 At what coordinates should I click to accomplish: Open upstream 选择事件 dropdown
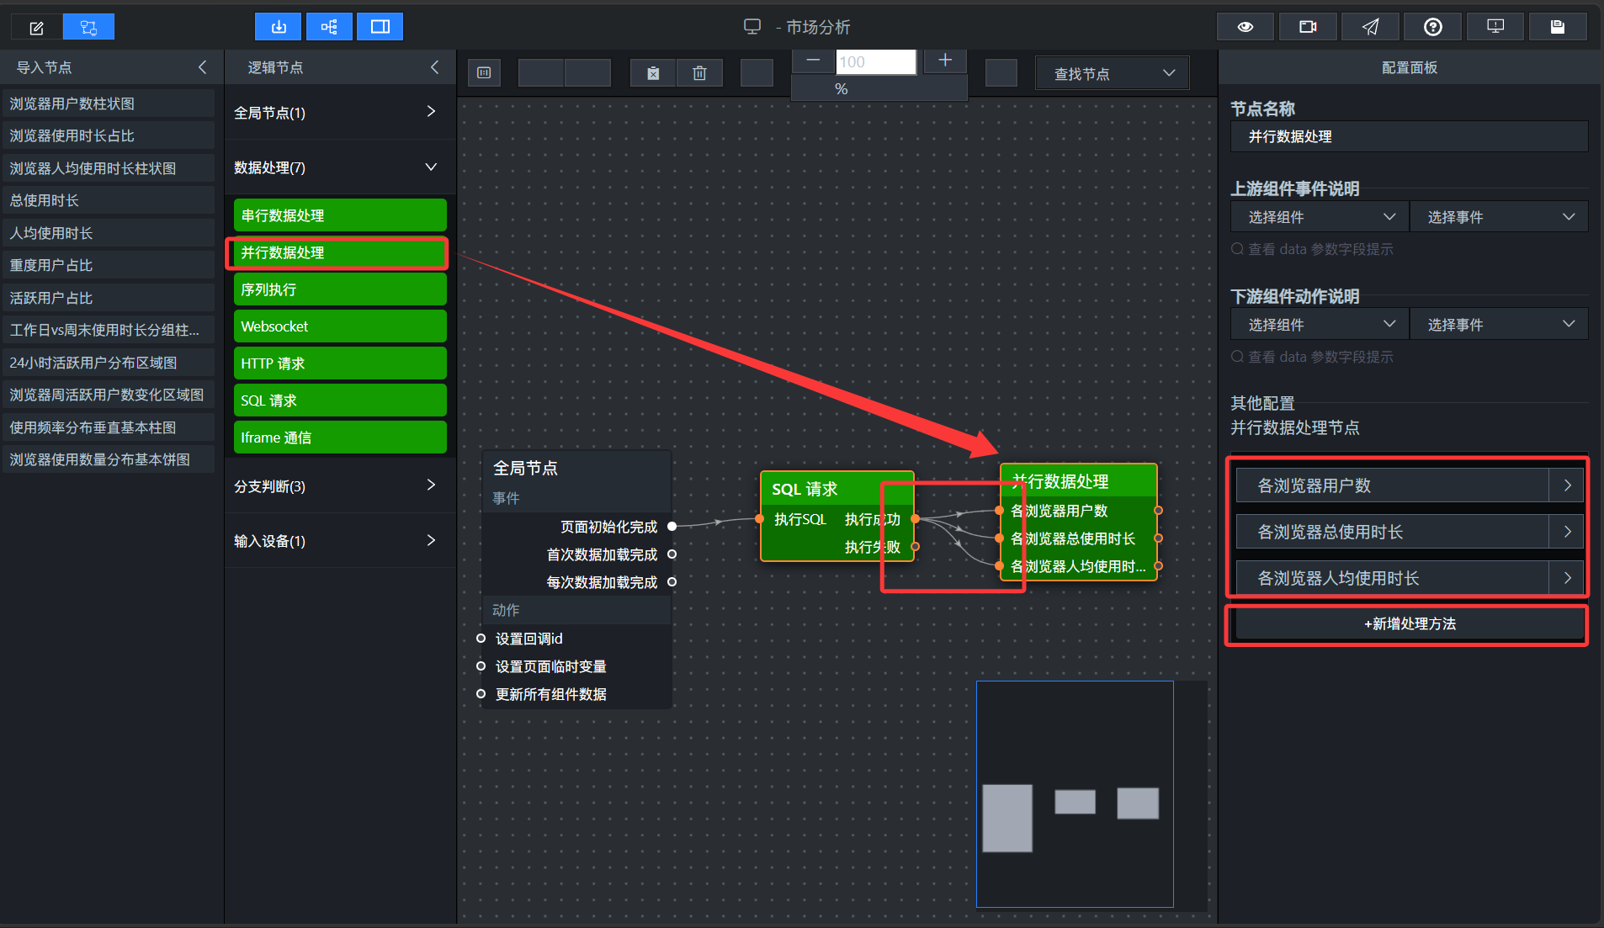point(1499,217)
